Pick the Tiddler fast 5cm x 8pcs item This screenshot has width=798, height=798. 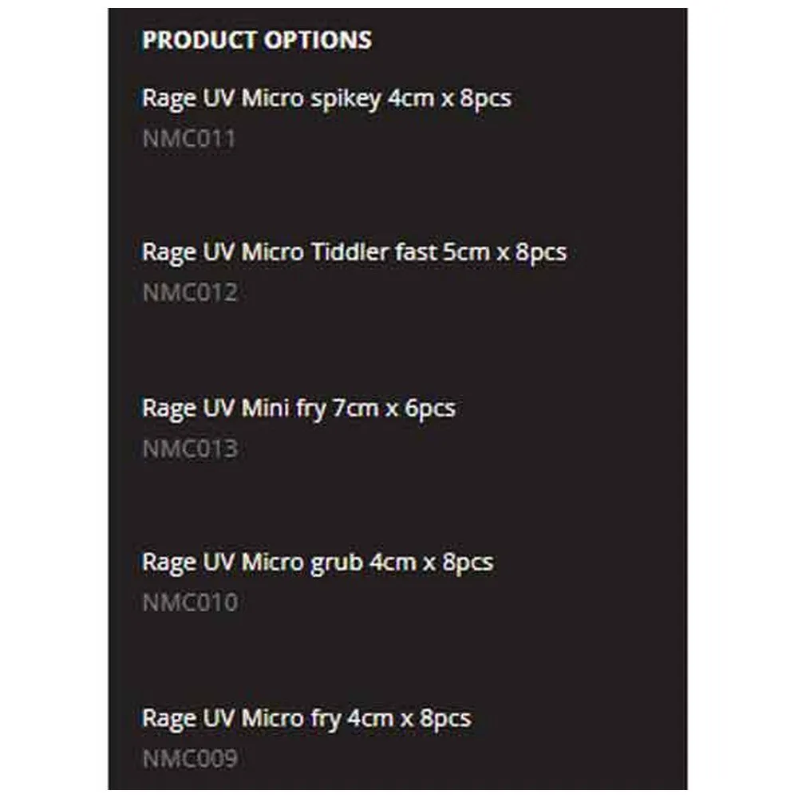coord(354,252)
